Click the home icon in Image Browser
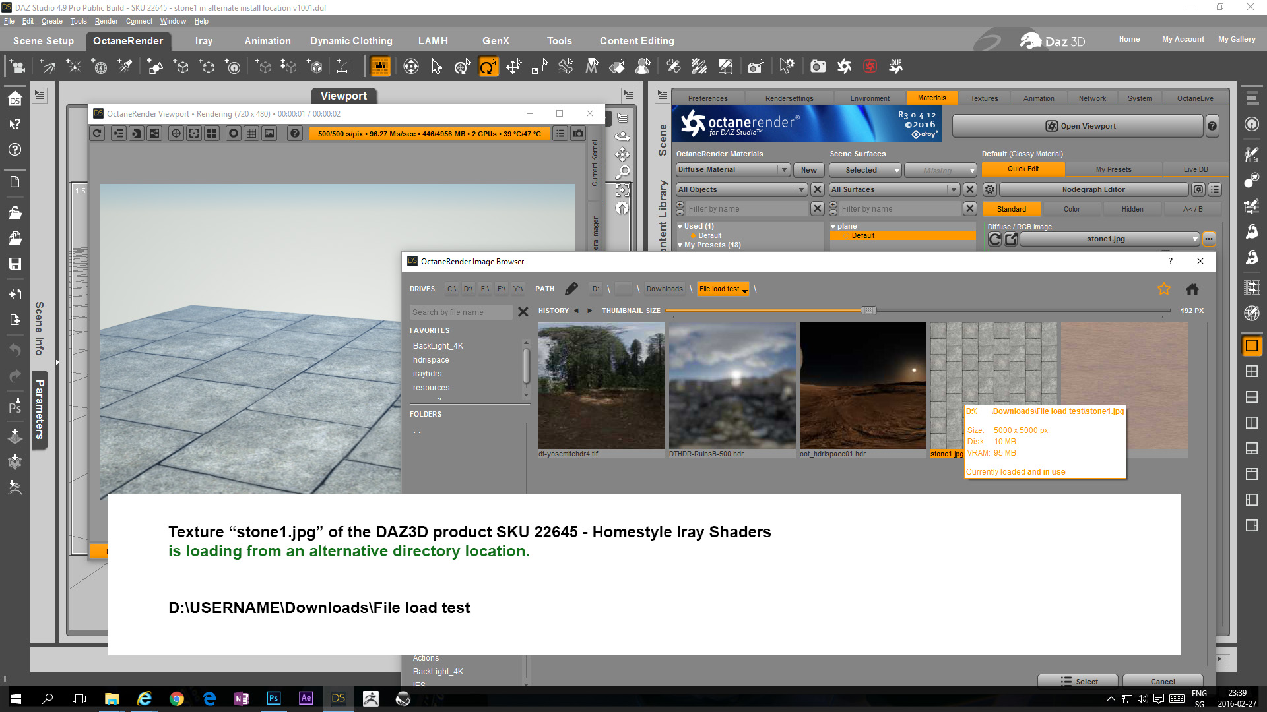The width and height of the screenshot is (1267, 712). [1192, 289]
